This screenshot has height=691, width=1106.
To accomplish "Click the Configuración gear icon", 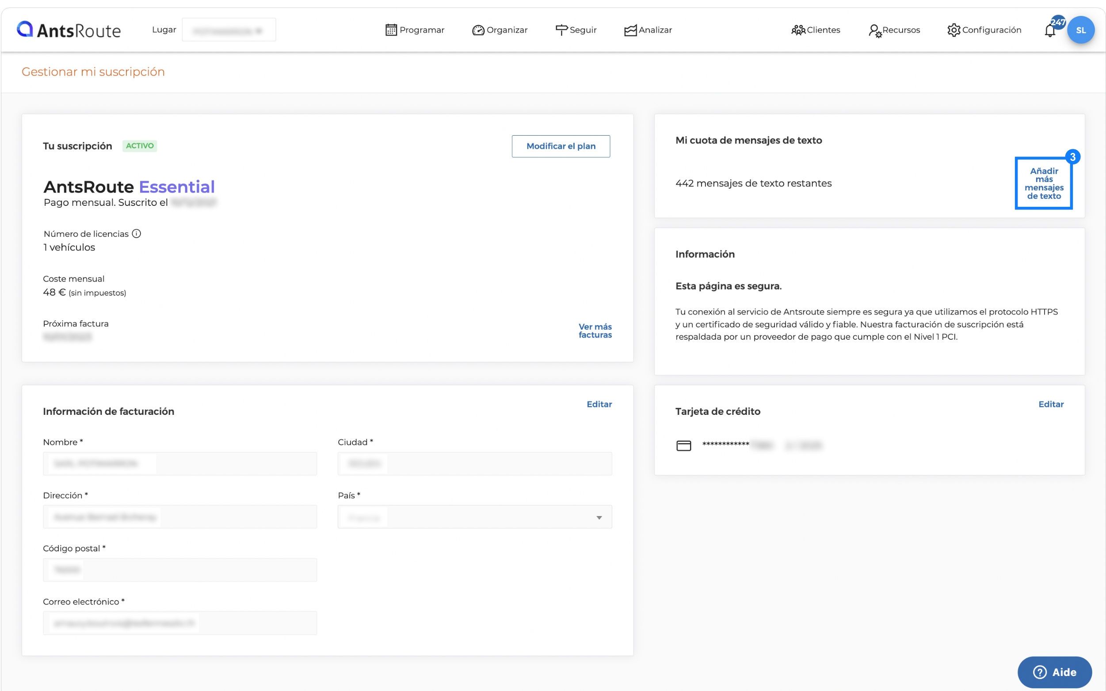I will [x=953, y=30].
